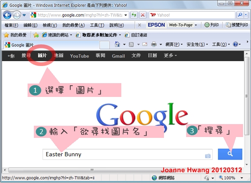This screenshot has height=183, width=251.
Task: Click the blue search magnifier button
Action: tap(230, 154)
